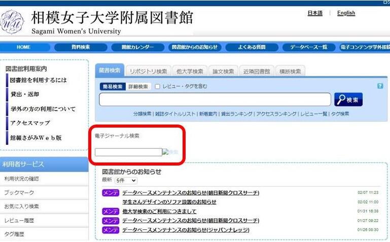Open the 資料検索 navigation menu
The image size is (390, 242).
(x=80, y=47)
